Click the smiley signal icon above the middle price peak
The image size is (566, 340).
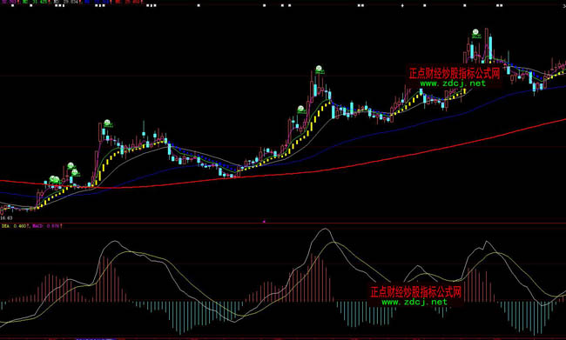[x=319, y=69]
